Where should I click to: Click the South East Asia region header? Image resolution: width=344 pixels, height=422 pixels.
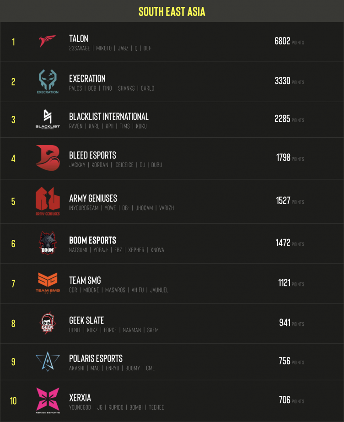click(172, 12)
